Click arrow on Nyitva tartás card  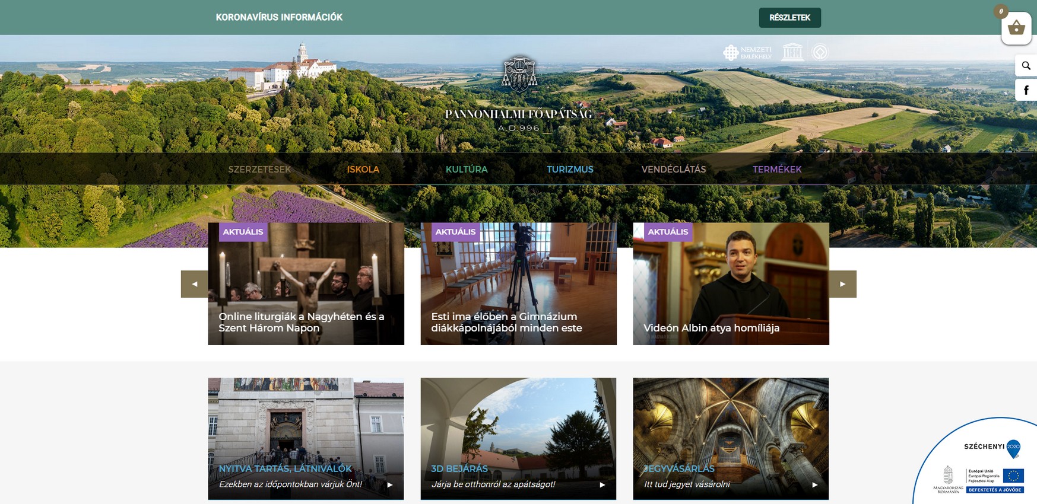390,484
